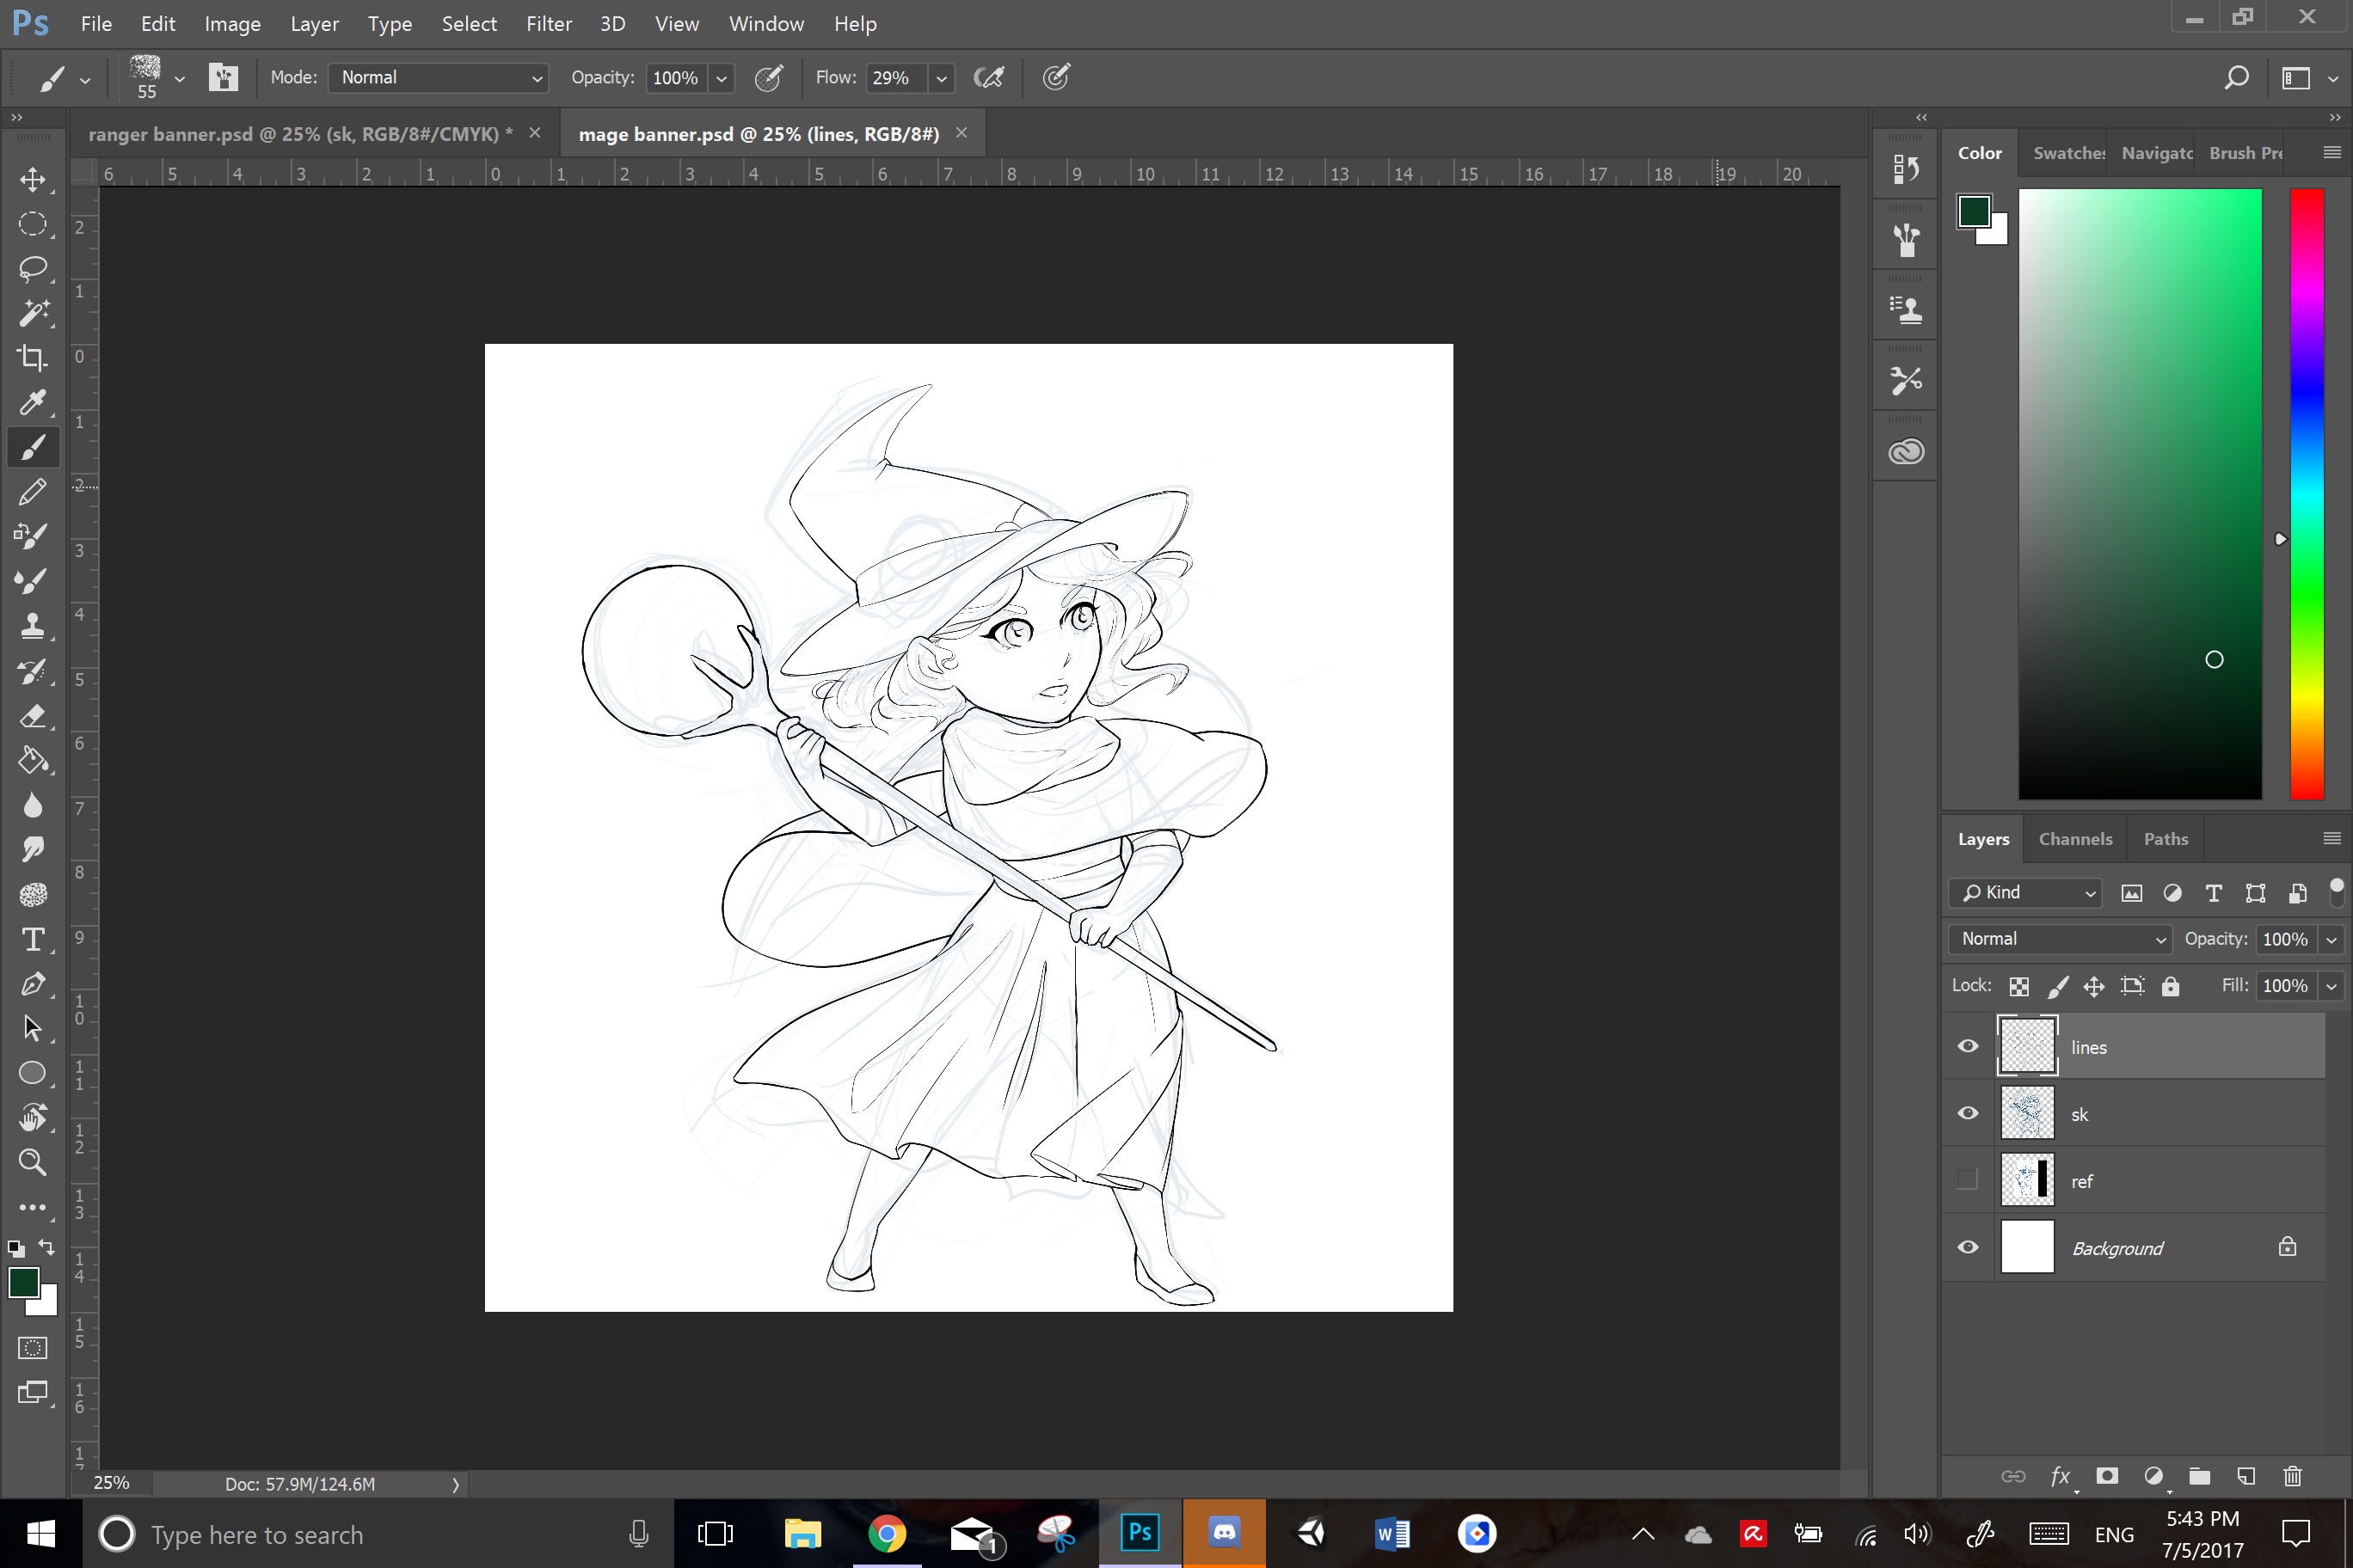Select the Paint Bucket tool
Screen dimensions: 2353x1568
coord(32,760)
